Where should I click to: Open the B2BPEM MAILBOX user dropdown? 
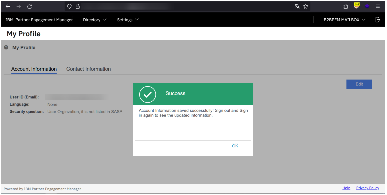point(344,20)
